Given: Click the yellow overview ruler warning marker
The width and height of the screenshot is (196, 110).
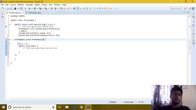Looking at the screenshot, I should coord(190,16).
